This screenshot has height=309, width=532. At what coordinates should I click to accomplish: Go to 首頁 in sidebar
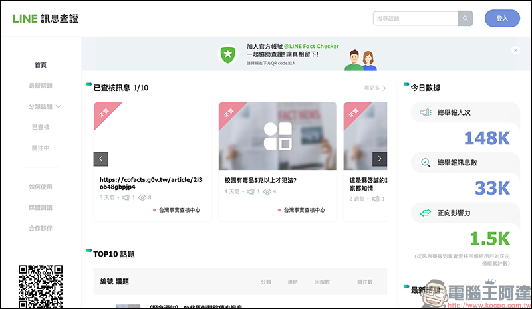click(x=41, y=65)
